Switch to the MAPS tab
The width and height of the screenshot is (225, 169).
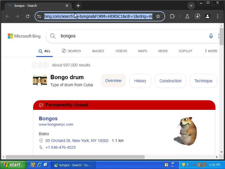pyautogui.click(x=143, y=51)
